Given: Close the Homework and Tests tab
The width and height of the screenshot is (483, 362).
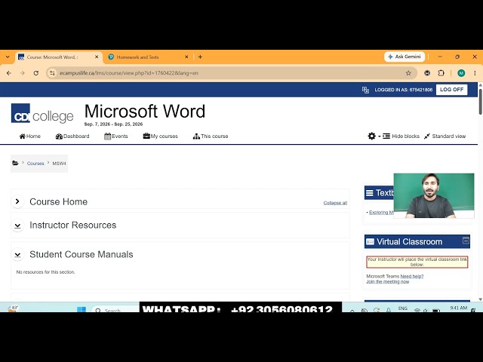Looking at the screenshot, I should click(186, 57).
